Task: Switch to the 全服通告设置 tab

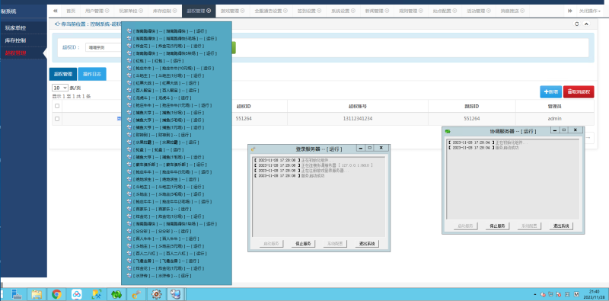Action: pyautogui.click(x=271, y=11)
